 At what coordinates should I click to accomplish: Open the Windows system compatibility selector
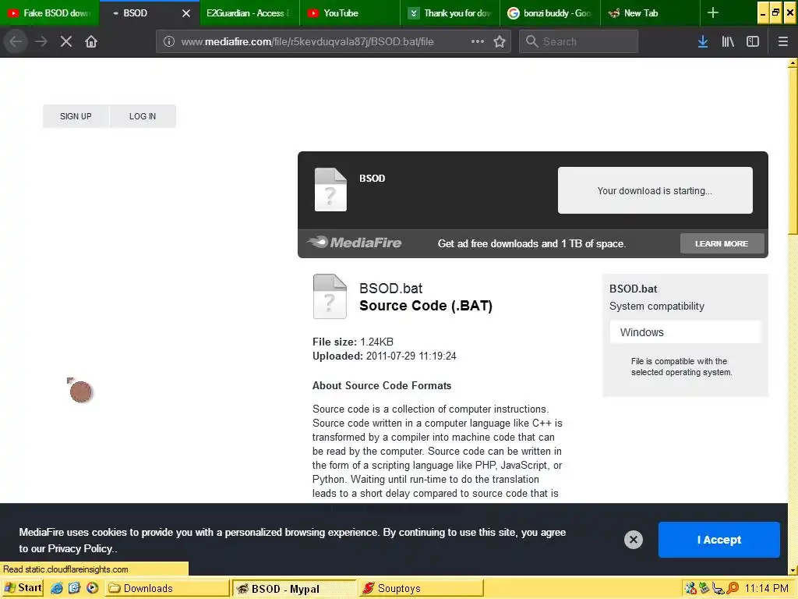[x=685, y=332]
